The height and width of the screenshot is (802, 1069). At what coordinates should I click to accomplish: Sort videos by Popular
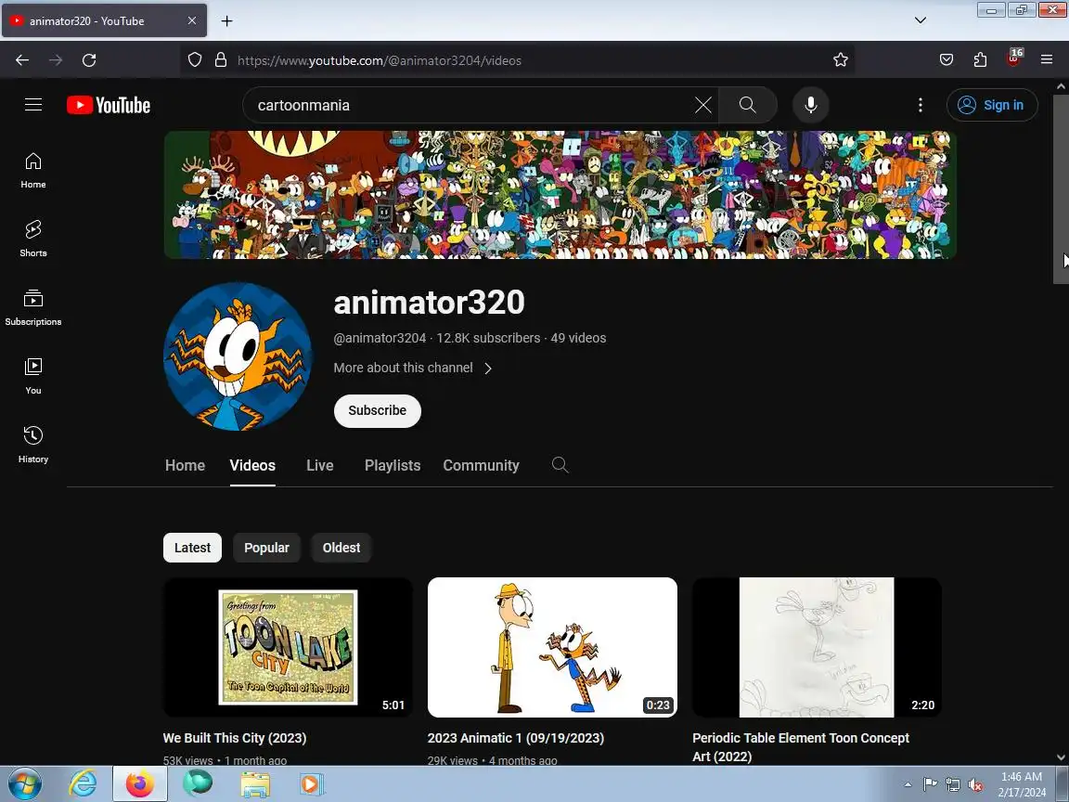click(x=266, y=548)
